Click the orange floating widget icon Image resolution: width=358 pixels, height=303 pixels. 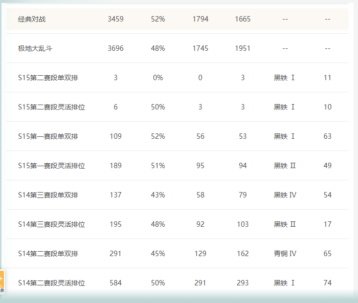pos(2,281)
